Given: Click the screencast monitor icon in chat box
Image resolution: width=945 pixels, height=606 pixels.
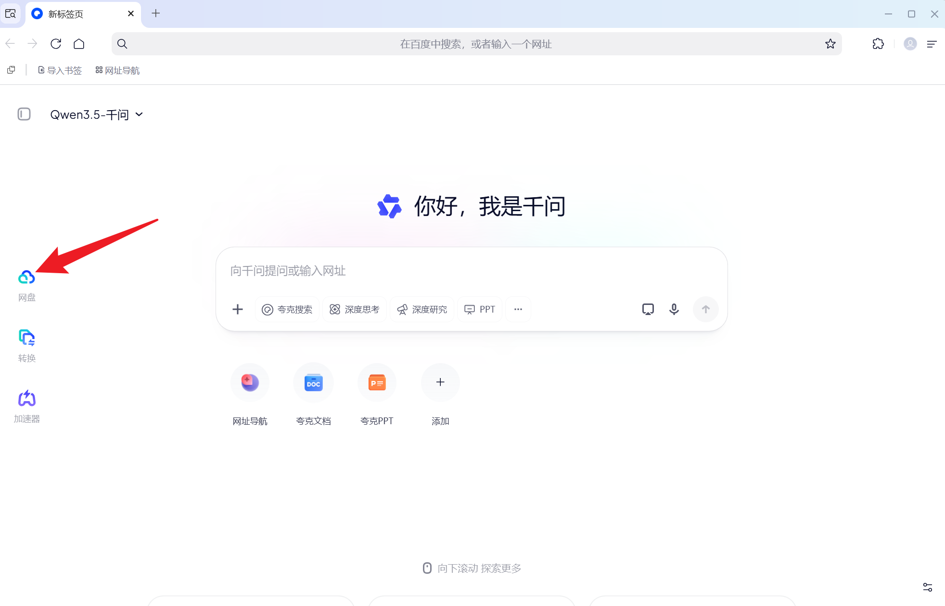Looking at the screenshot, I should click(648, 309).
